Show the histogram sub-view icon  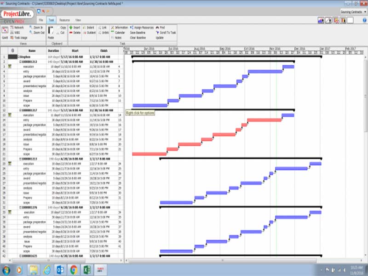(x=321, y=20)
